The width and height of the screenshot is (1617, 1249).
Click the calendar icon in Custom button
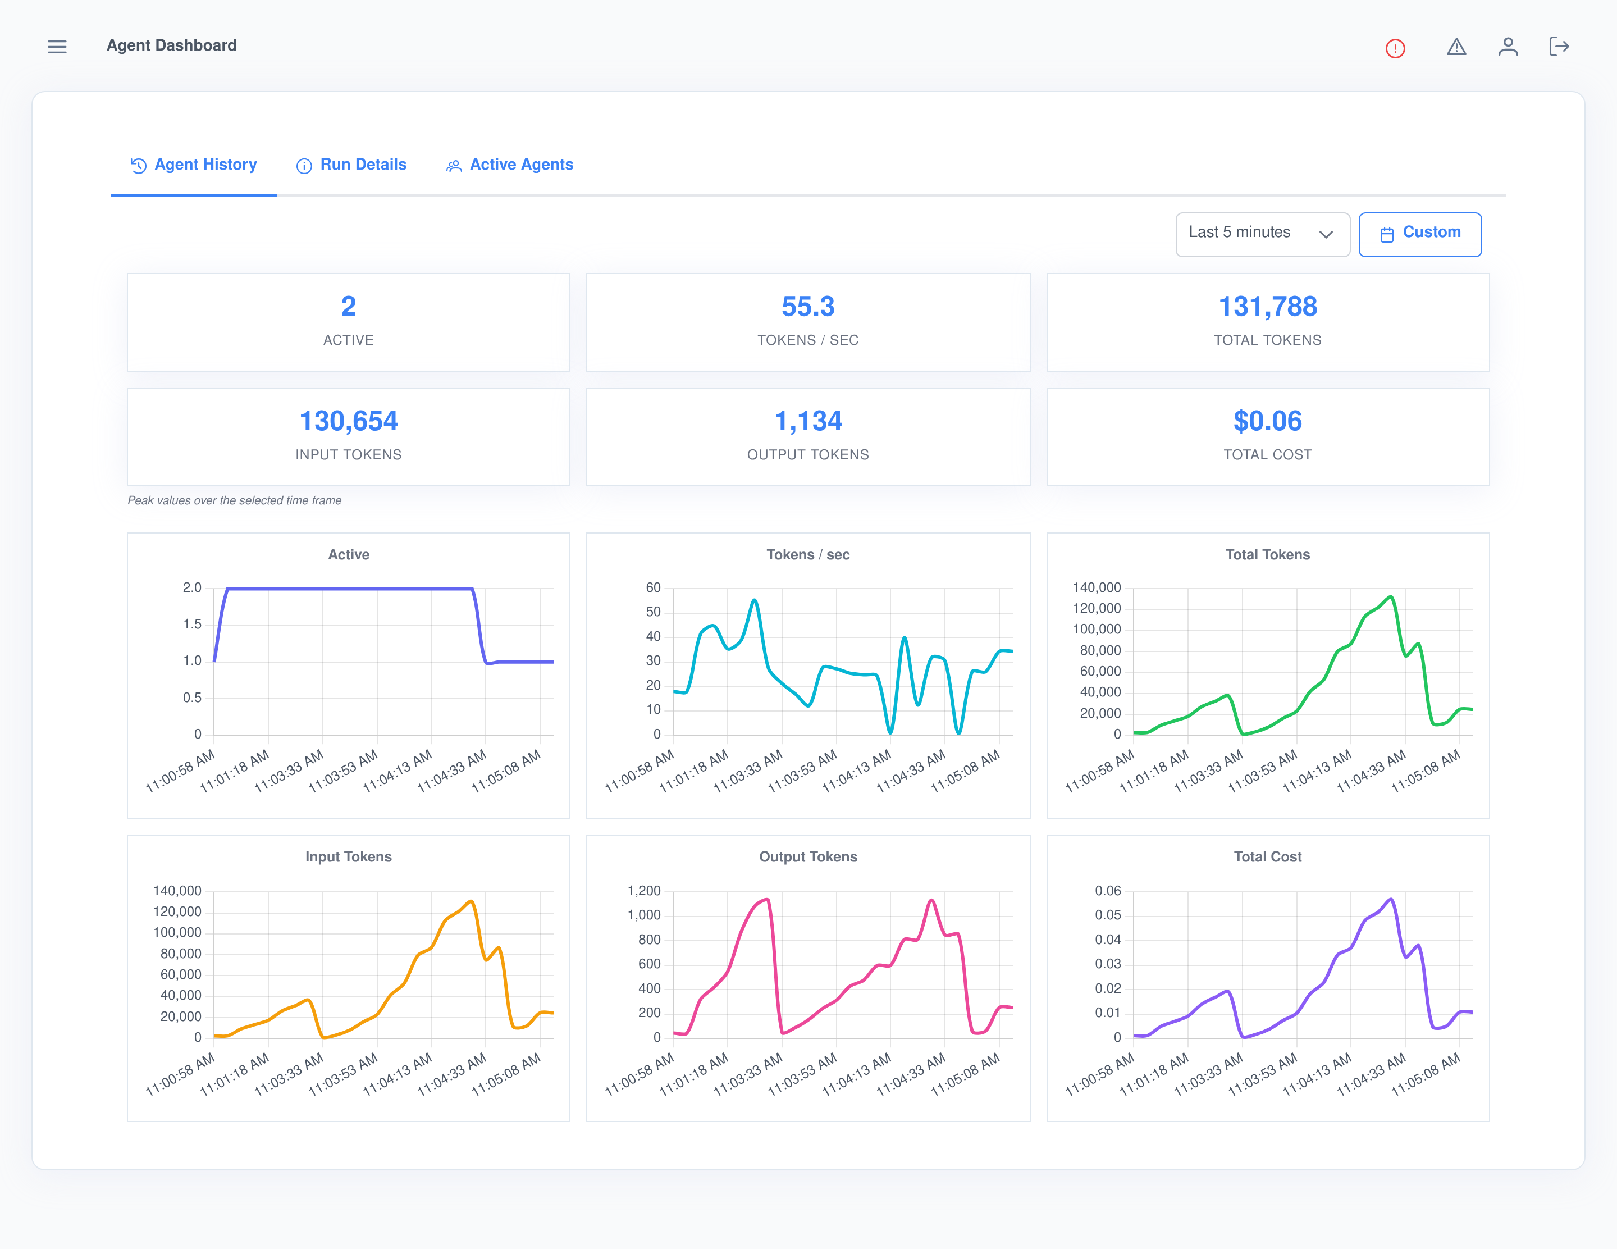1387,234
